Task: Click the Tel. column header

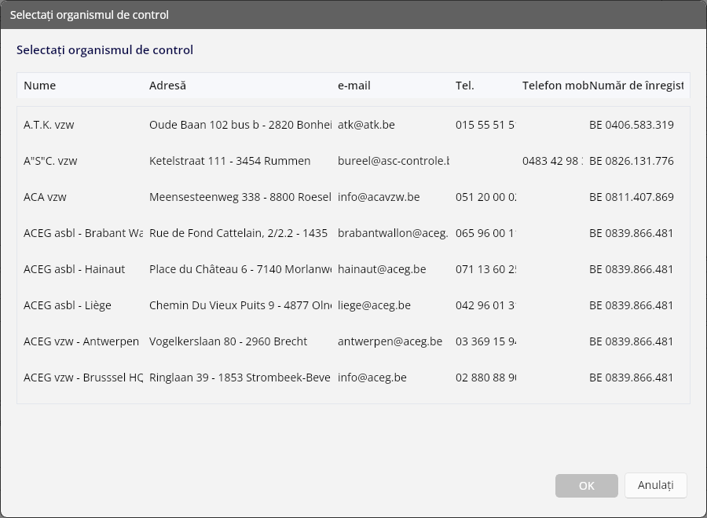Action: click(x=464, y=86)
